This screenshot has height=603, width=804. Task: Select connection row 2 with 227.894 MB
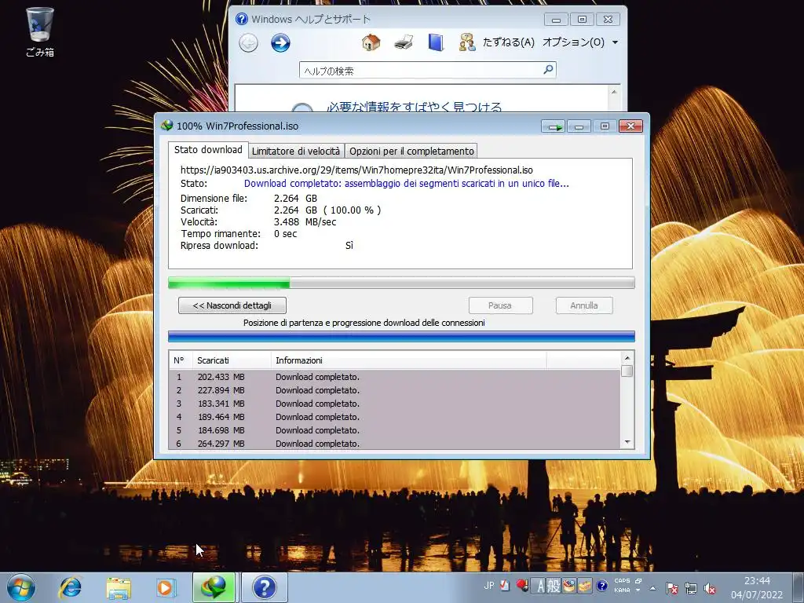click(x=395, y=390)
